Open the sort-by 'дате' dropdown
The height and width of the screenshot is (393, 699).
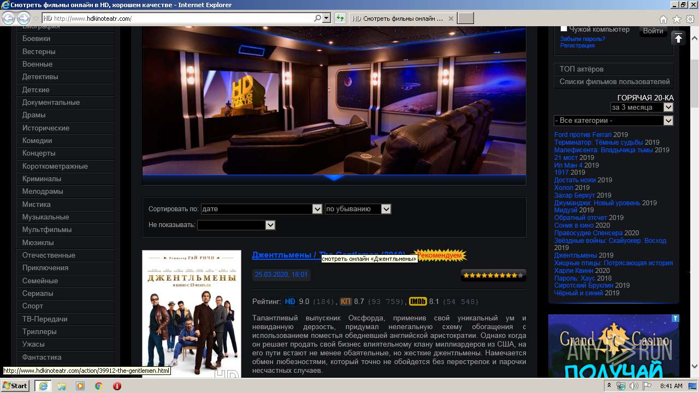tap(262, 209)
